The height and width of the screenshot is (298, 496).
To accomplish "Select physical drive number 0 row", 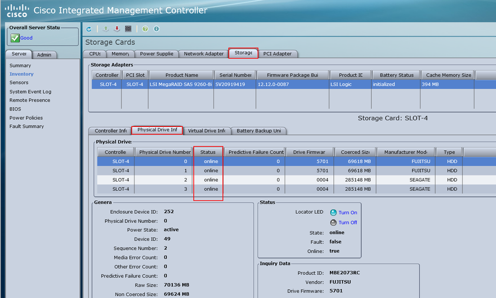I will pos(296,162).
